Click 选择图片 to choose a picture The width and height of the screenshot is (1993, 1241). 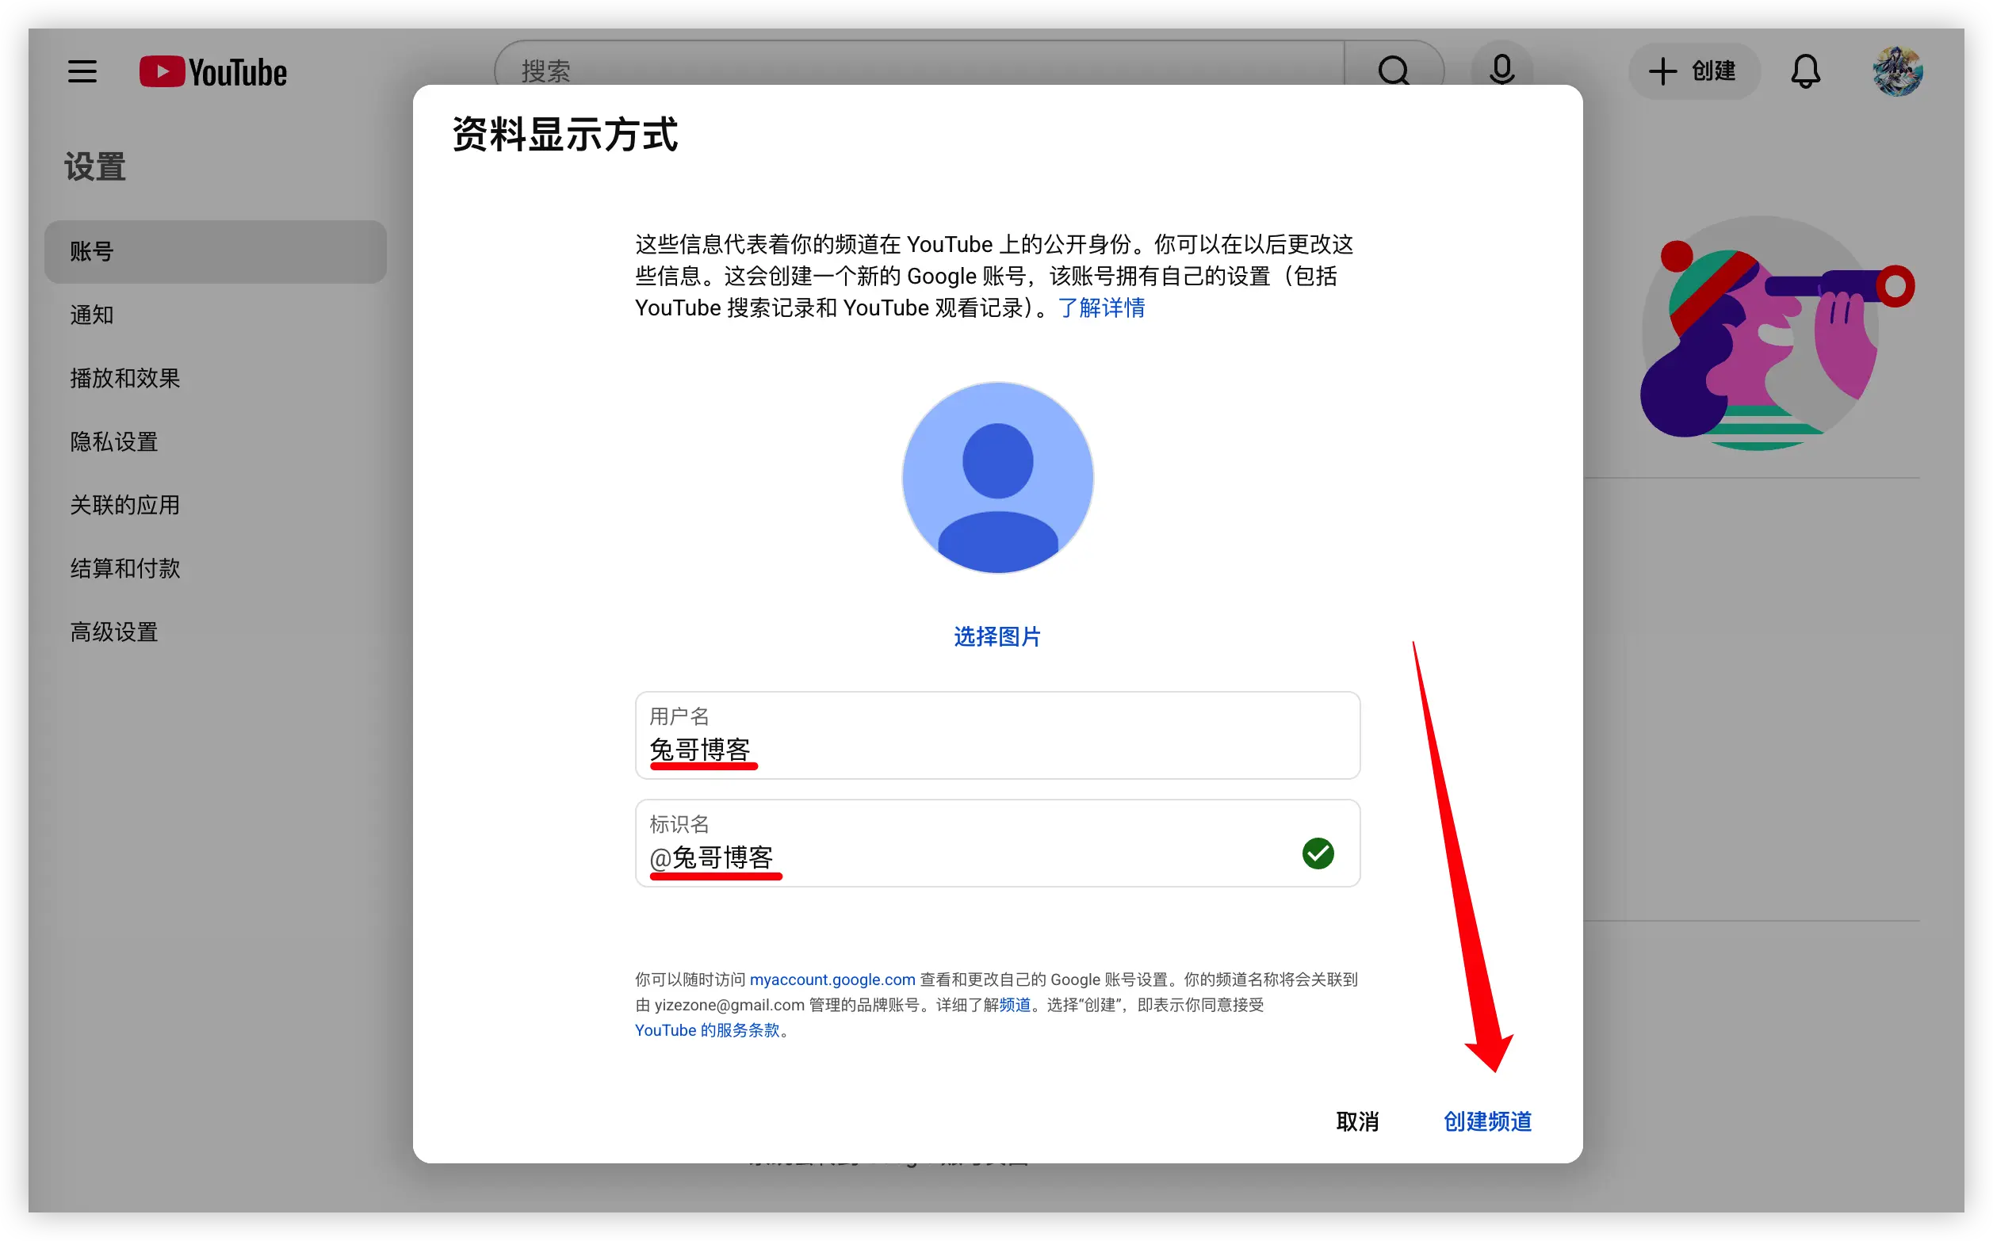996,636
